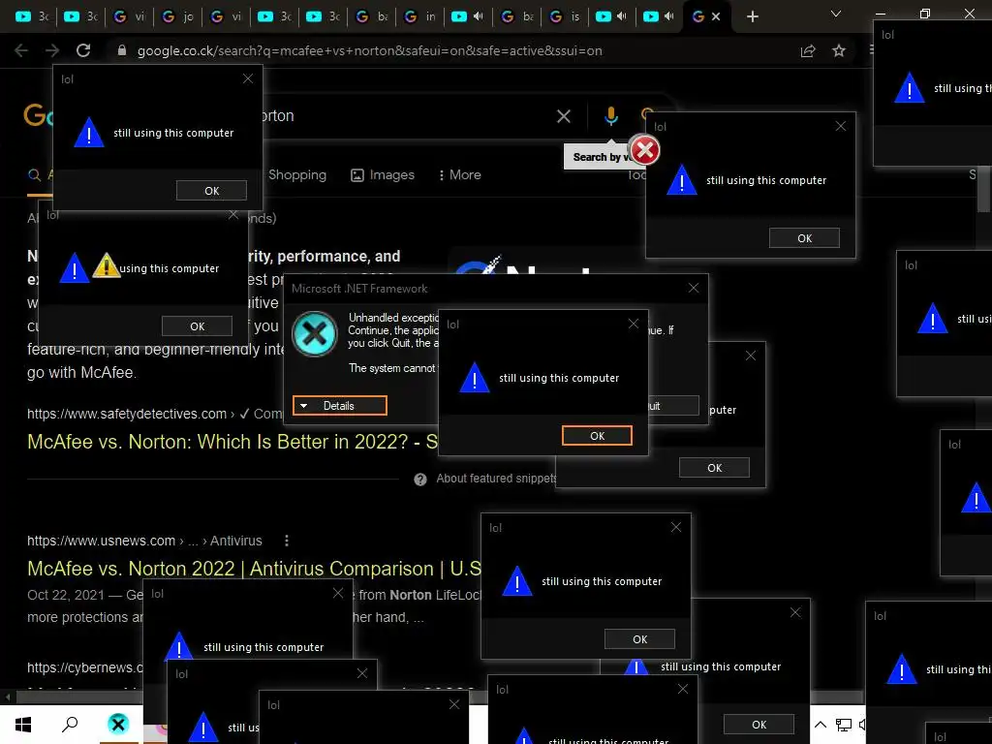Open McAfee vs. Norton: Which Is Better in 2022 link

point(232,442)
